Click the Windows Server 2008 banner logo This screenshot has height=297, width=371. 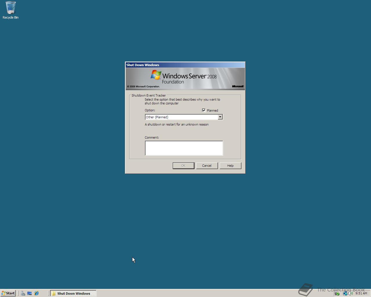(183, 77)
